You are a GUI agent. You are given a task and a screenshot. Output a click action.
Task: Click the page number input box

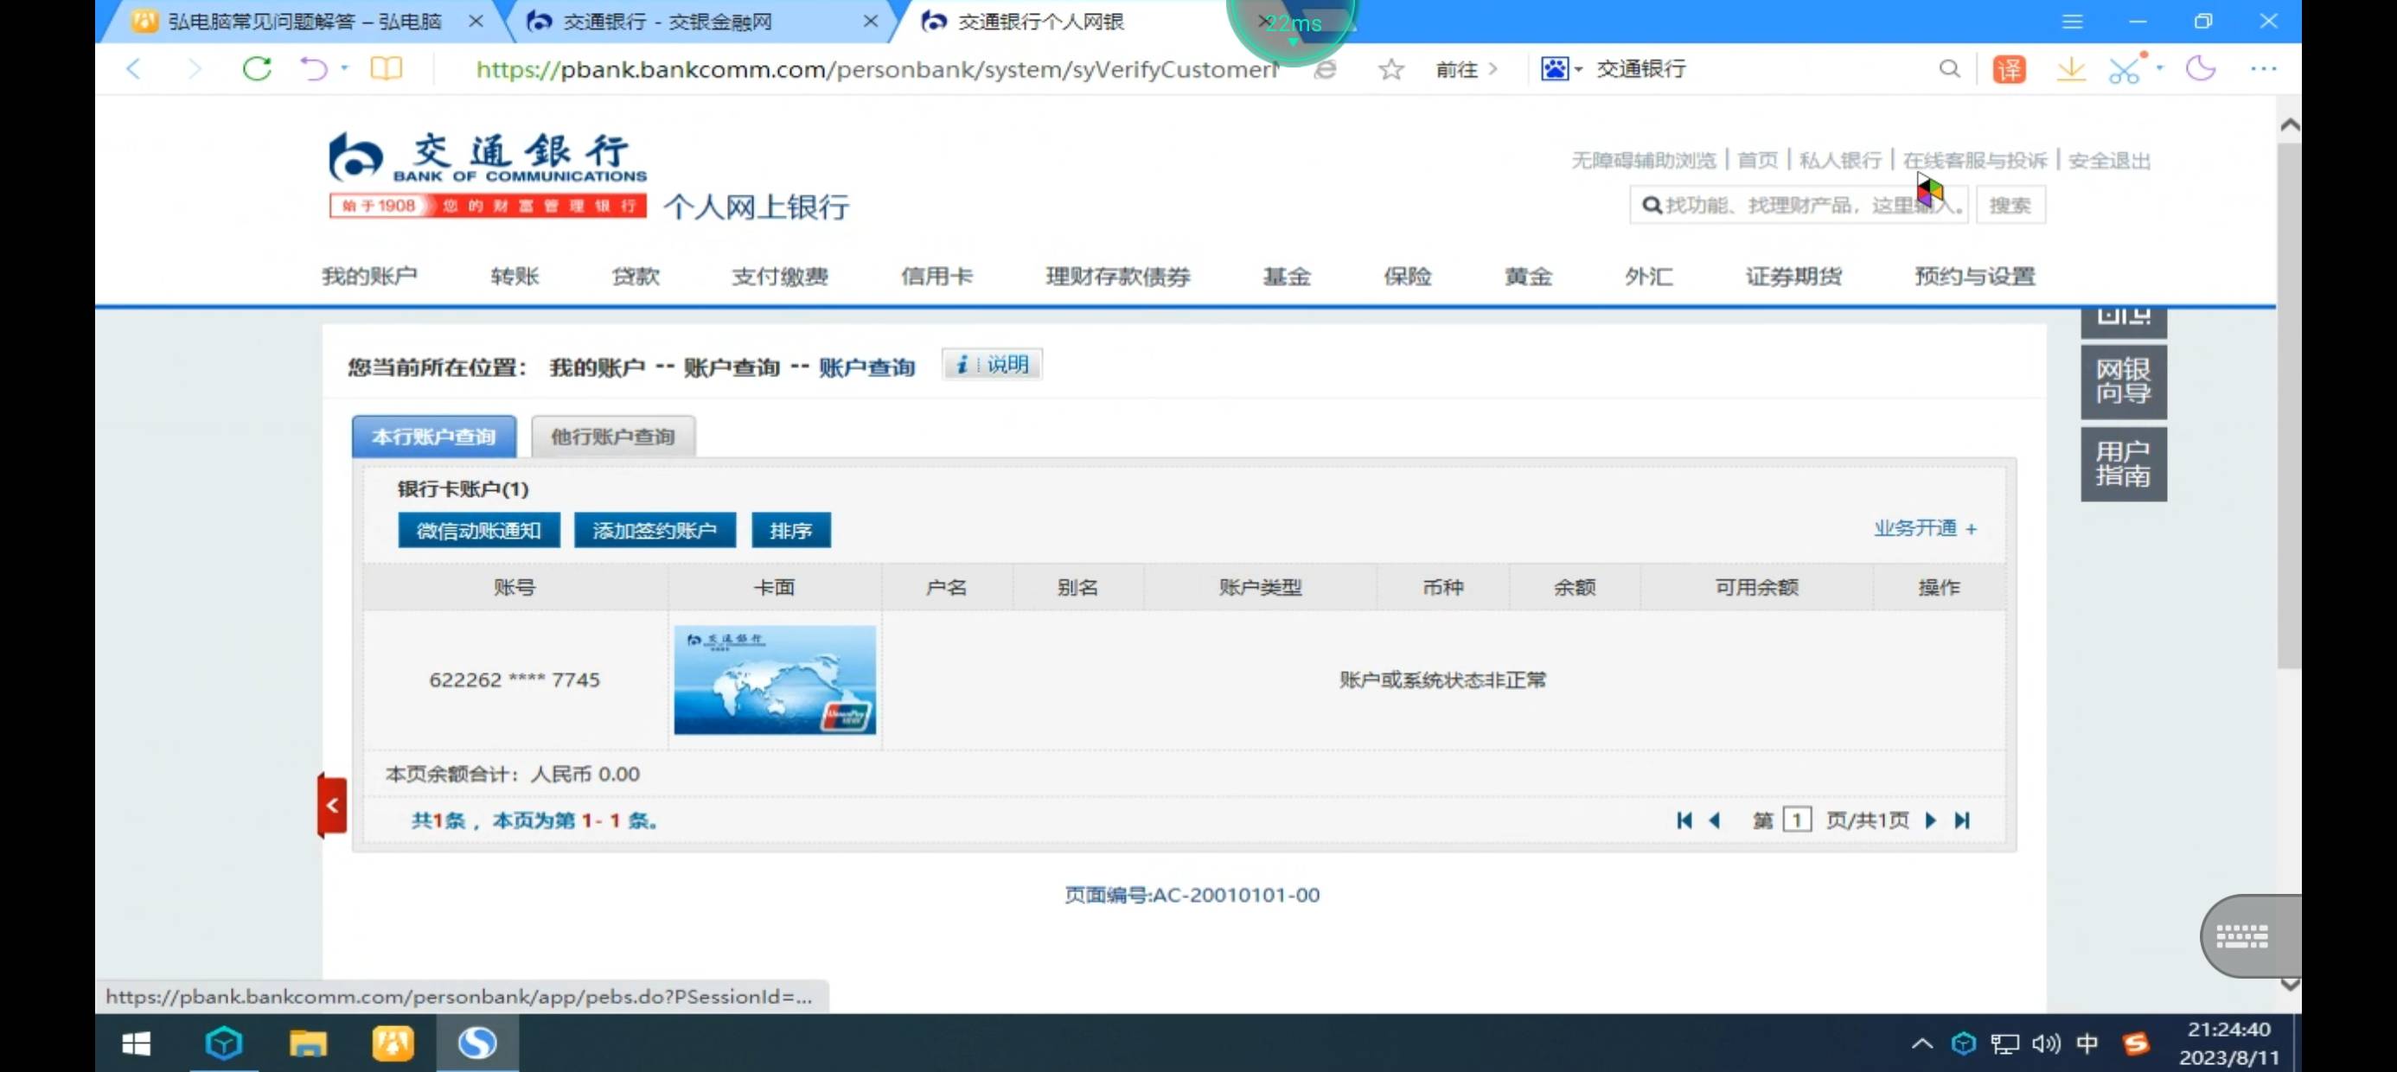coord(1797,820)
